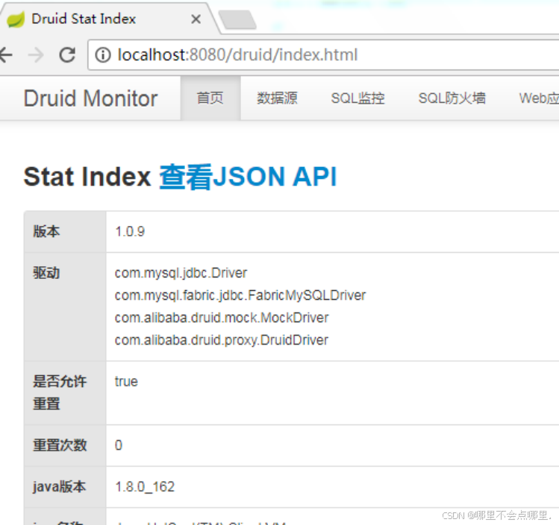
Task: Reload the page with refresh icon
Action: click(x=67, y=55)
